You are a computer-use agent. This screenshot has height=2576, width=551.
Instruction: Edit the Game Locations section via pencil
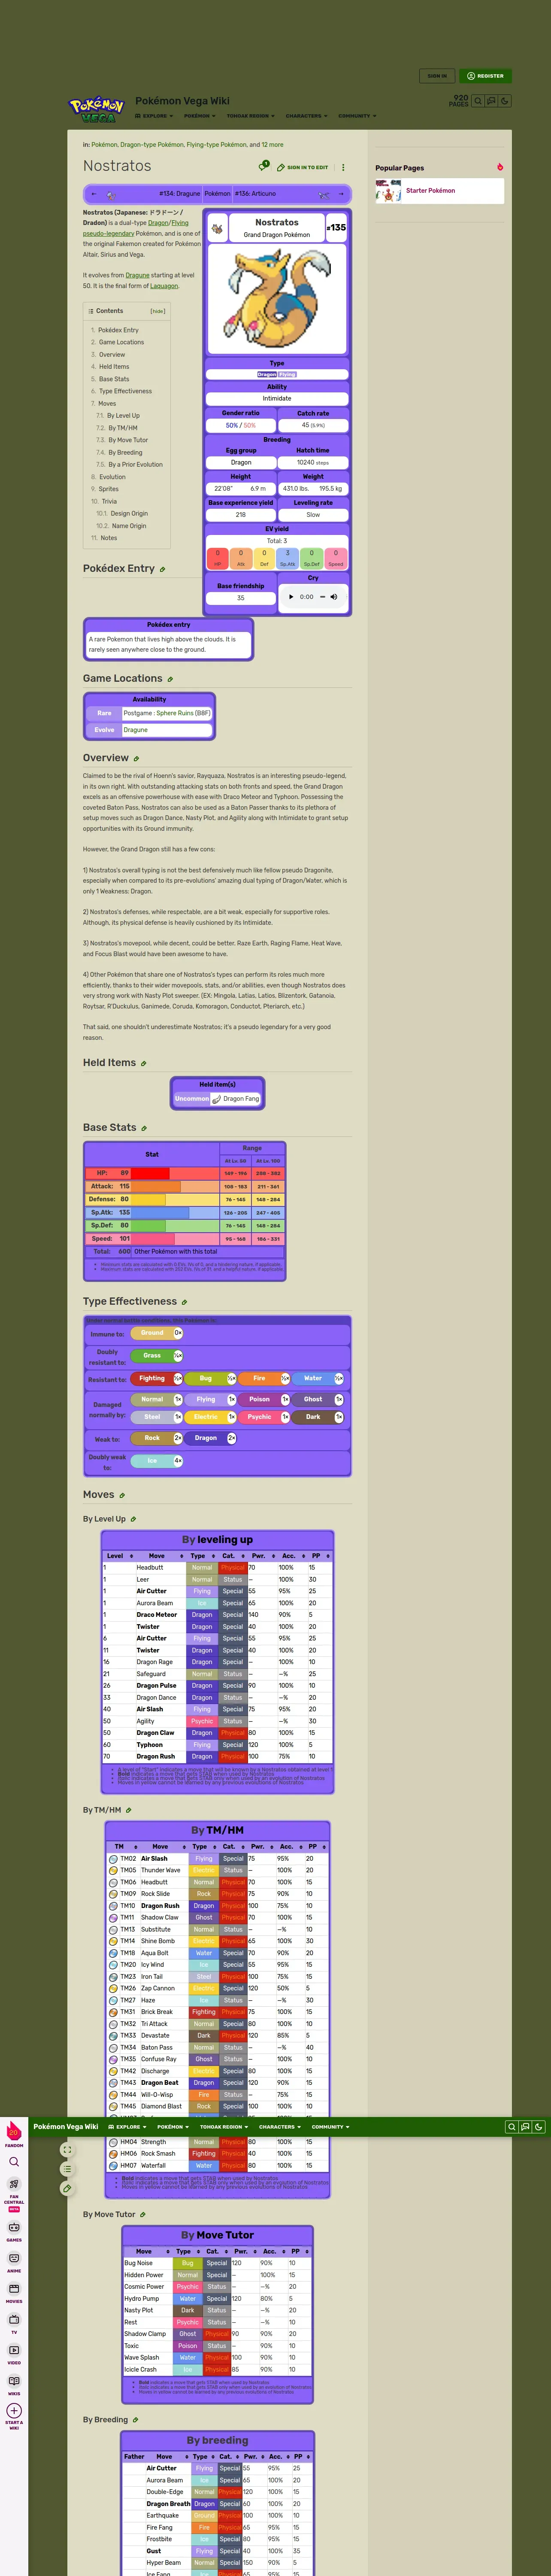(x=170, y=679)
